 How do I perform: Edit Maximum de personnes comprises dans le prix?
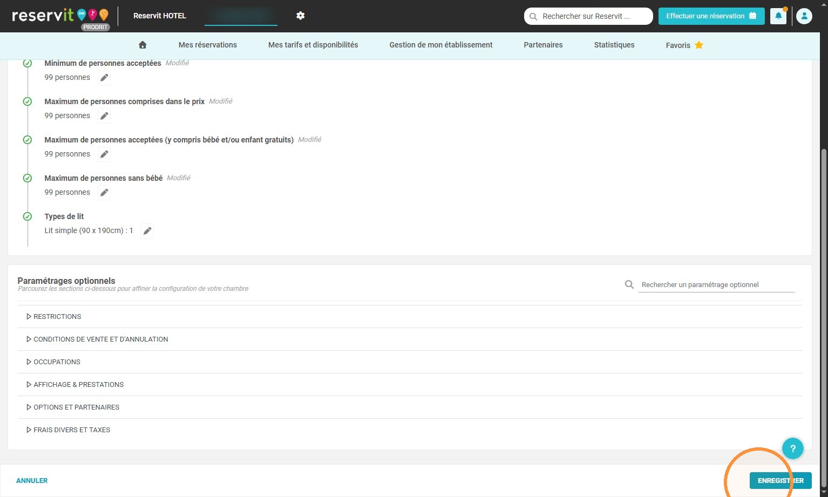pos(104,116)
